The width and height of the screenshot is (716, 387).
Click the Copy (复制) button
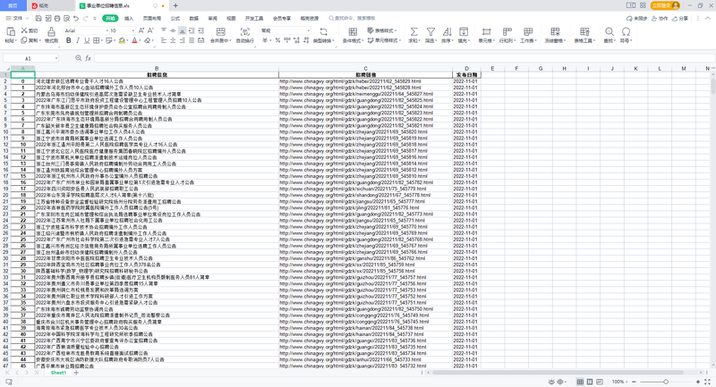tap(30, 40)
